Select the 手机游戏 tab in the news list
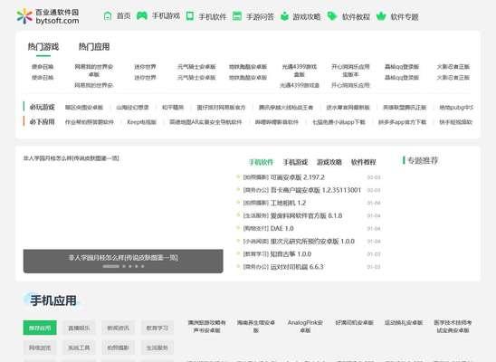Screen dimensions: 496x362 [295, 162]
